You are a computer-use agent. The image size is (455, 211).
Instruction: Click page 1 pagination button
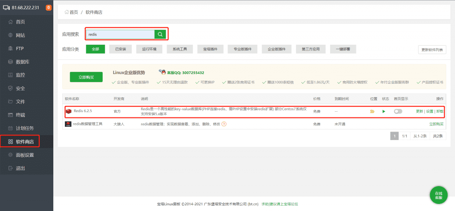point(394,136)
